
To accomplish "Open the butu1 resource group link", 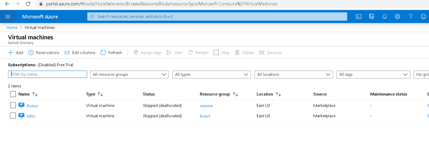I will pos(205,116).
